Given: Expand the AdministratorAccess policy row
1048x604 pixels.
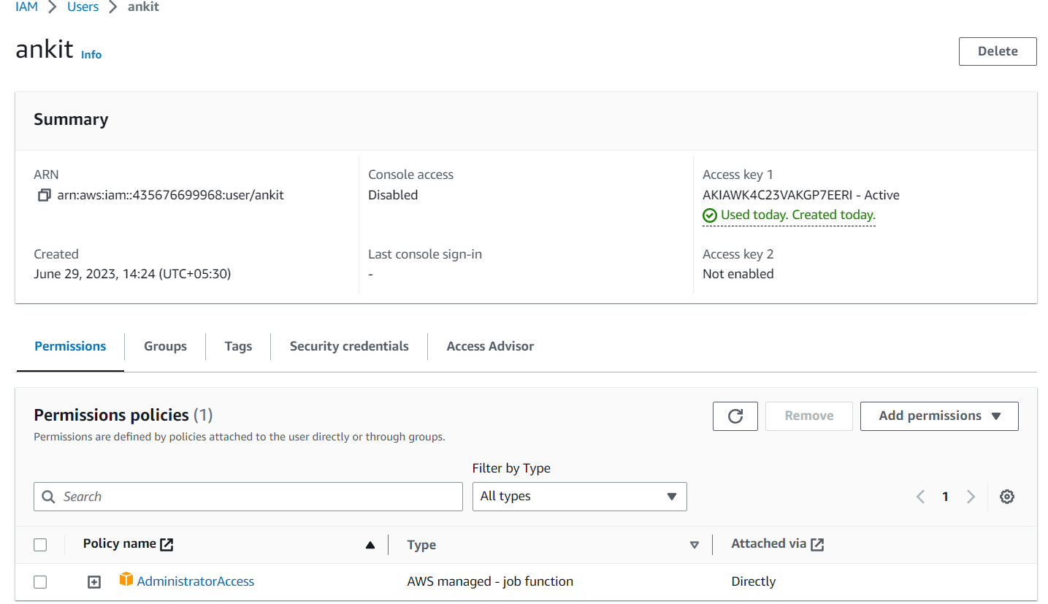Looking at the screenshot, I should [x=94, y=582].
